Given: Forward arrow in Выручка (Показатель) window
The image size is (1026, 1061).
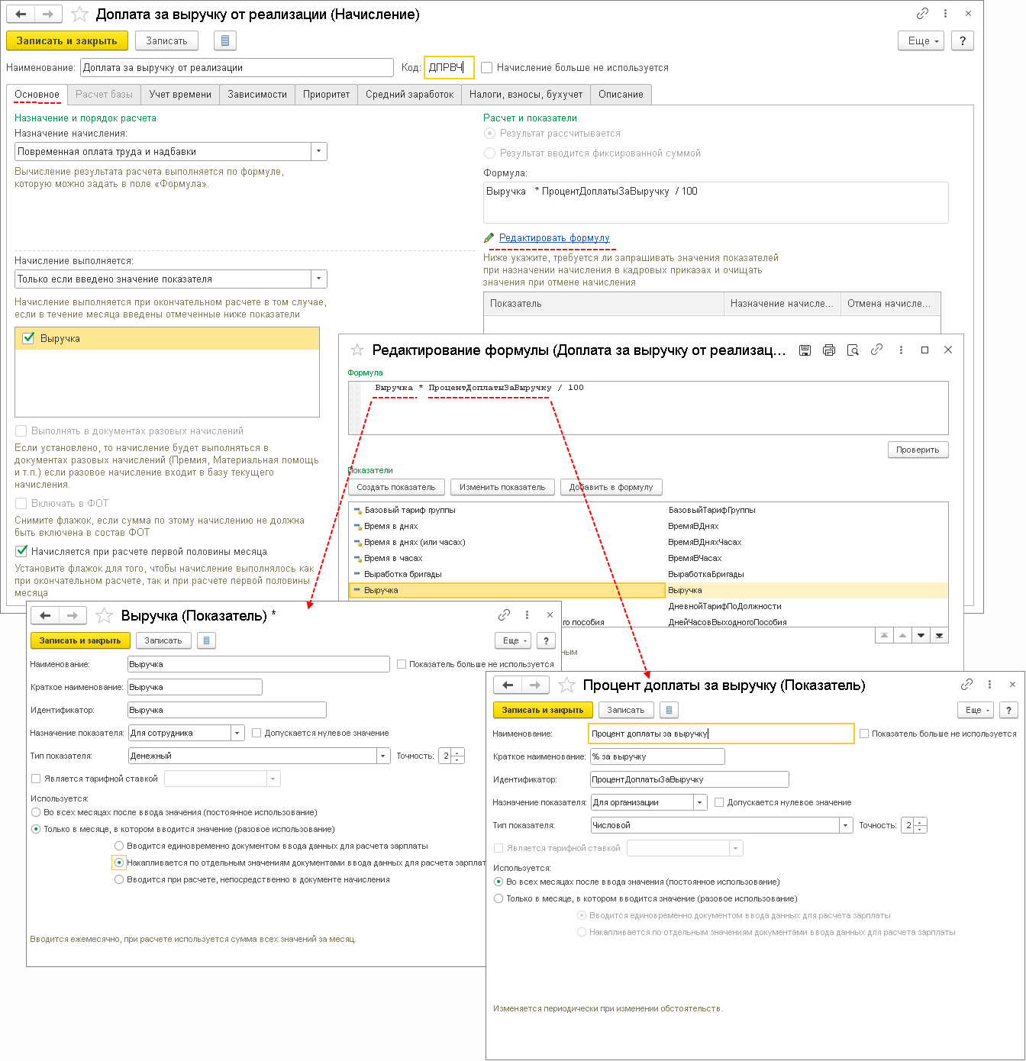Looking at the screenshot, I should pyautogui.click(x=73, y=615).
